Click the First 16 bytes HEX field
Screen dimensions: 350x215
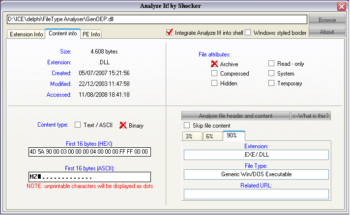(x=89, y=152)
